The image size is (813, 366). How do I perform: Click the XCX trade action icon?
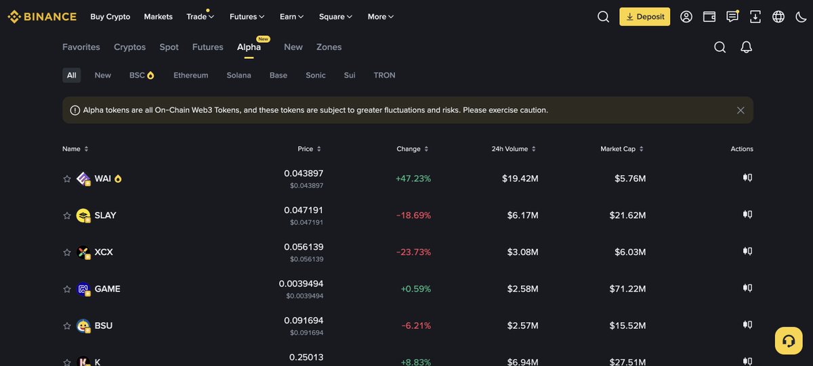[748, 251]
